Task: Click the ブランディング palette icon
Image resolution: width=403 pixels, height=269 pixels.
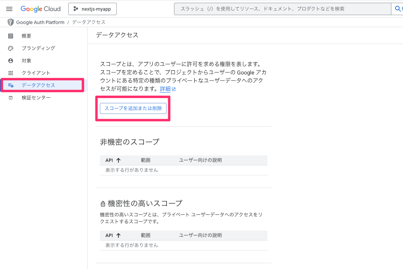Action: pyautogui.click(x=11, y=48)
